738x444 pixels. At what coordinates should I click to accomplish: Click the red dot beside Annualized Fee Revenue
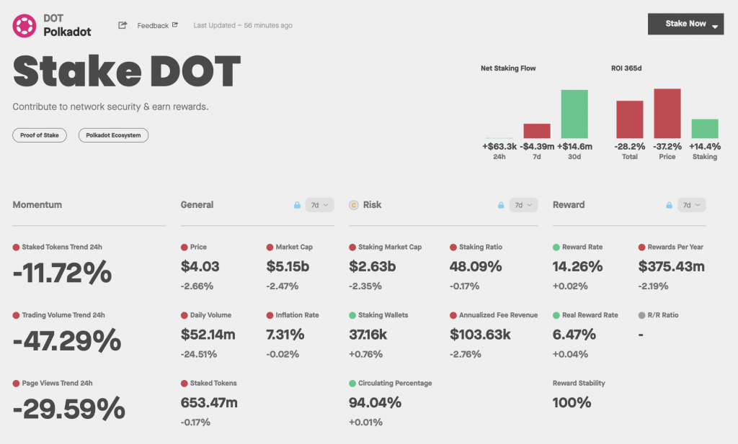pyautogui.click(x=453, y=315)
